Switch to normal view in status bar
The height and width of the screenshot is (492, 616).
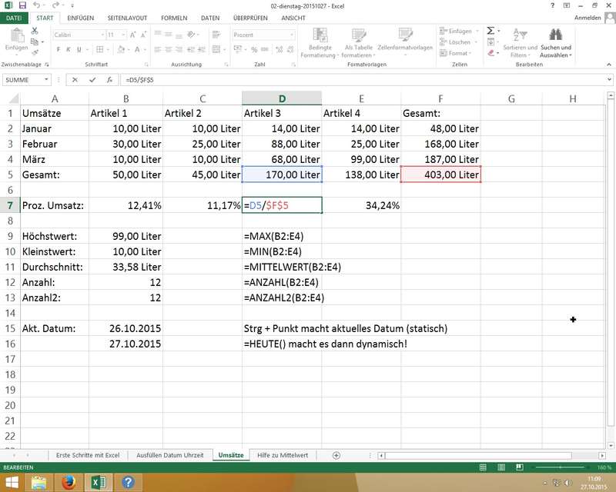(482, 467)
